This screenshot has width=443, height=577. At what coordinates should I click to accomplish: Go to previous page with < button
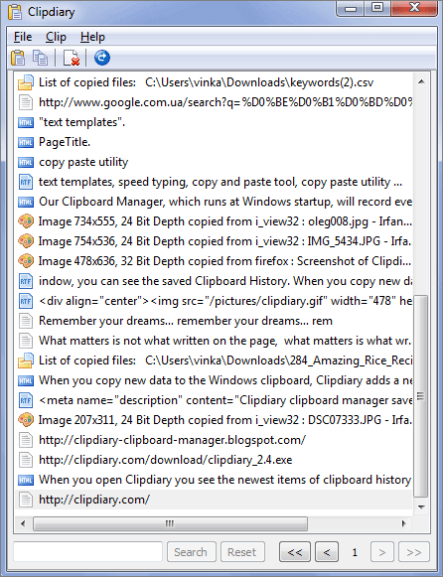pos(327,552)
